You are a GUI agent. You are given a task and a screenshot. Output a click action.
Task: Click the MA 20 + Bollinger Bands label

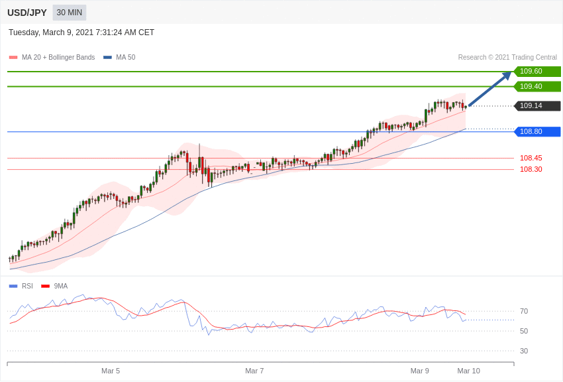click(58, 57)
